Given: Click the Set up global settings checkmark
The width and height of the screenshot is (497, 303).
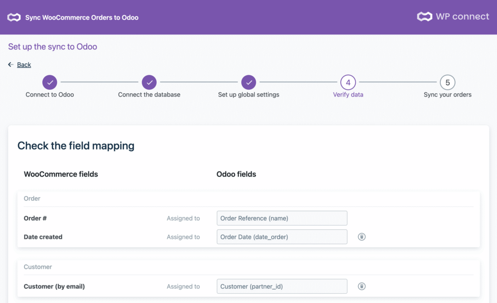Looking at the screenshot, I should pos(248,82).
